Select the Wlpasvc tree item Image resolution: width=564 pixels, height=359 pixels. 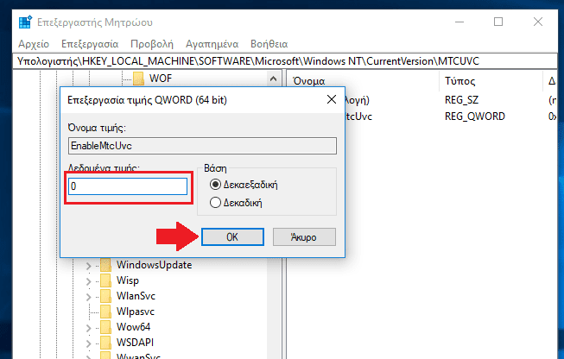[x=136, y=312]
